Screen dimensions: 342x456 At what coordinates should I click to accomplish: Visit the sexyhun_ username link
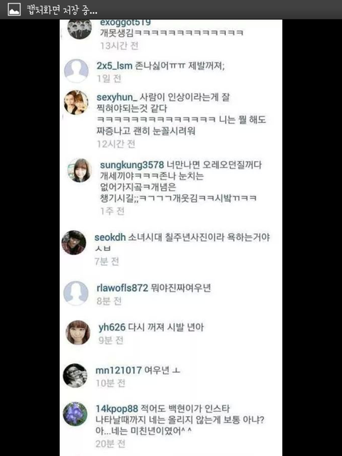point(117,97)
